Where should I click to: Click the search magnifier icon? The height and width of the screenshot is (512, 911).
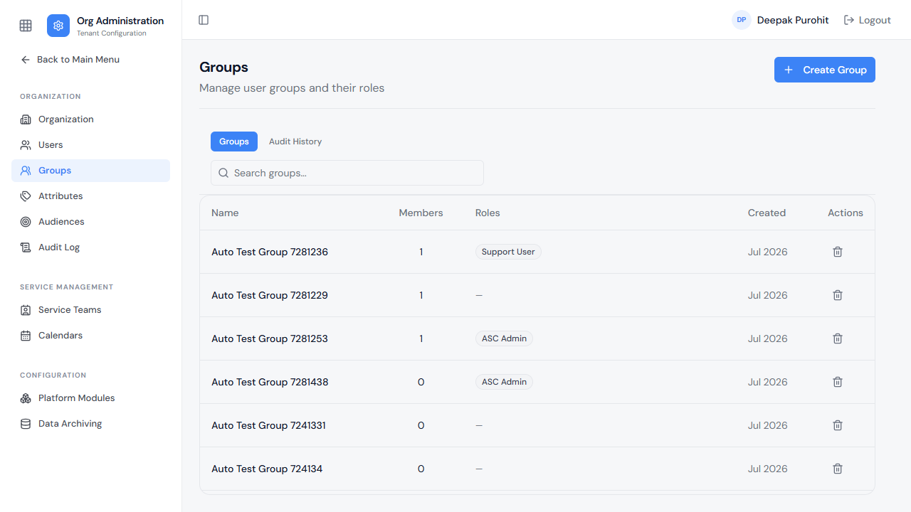(223, 173)
